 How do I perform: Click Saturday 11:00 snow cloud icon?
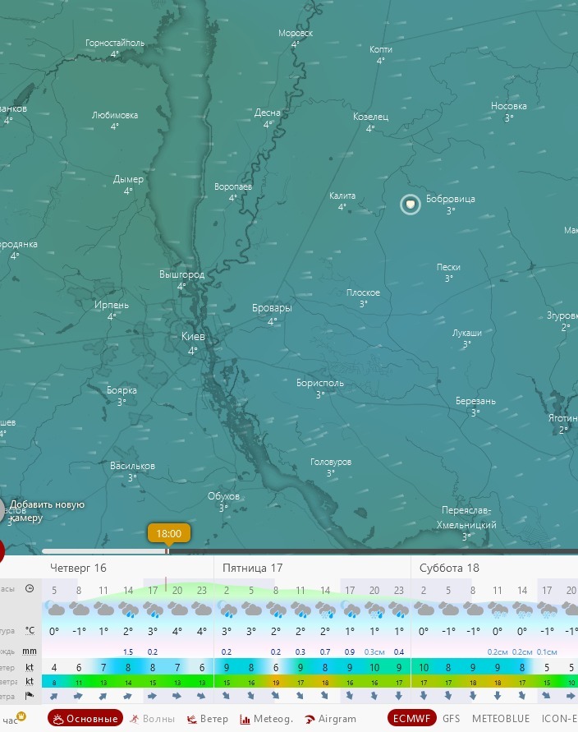click(498, 610)
